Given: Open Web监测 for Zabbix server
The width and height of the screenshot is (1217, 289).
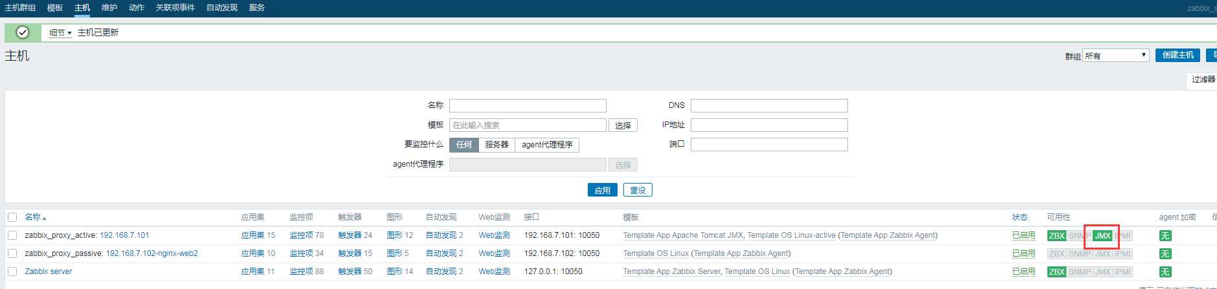Looking at the screenshot, I should (x=494, y=272).
